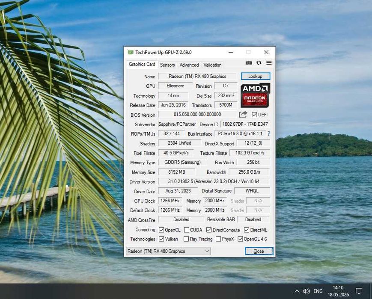The image size is (372, 299).
Task: Click the AMD CrossFire value Disabled
Action: 181,219
